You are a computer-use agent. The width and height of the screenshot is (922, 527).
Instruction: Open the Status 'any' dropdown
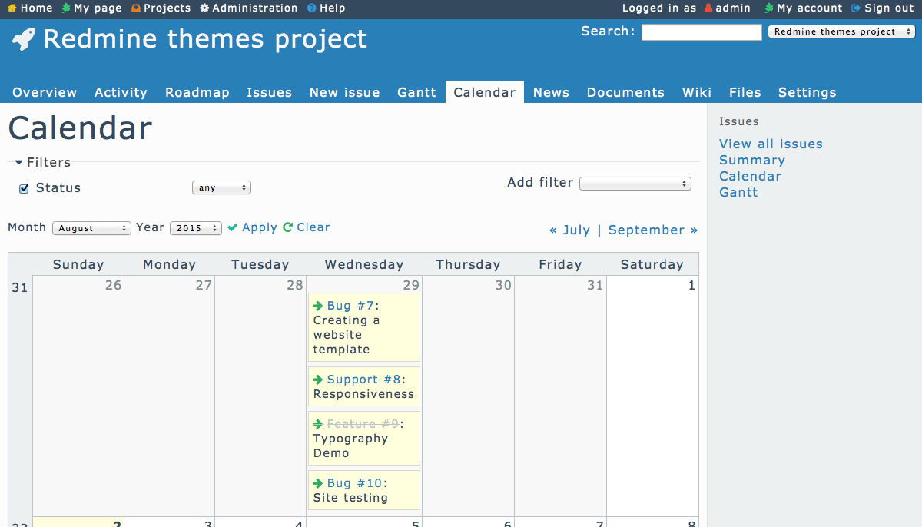coord(221,187)
